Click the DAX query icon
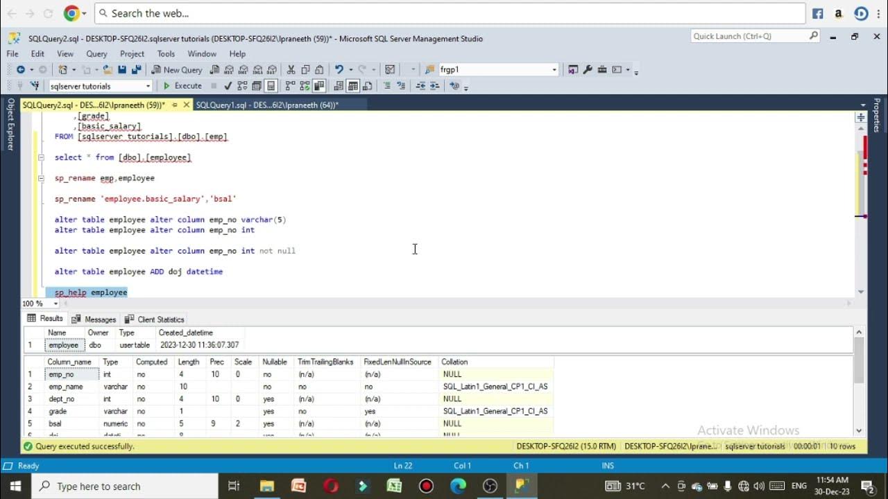Screen dimensions: 888x499 click(x=272, y=69)
